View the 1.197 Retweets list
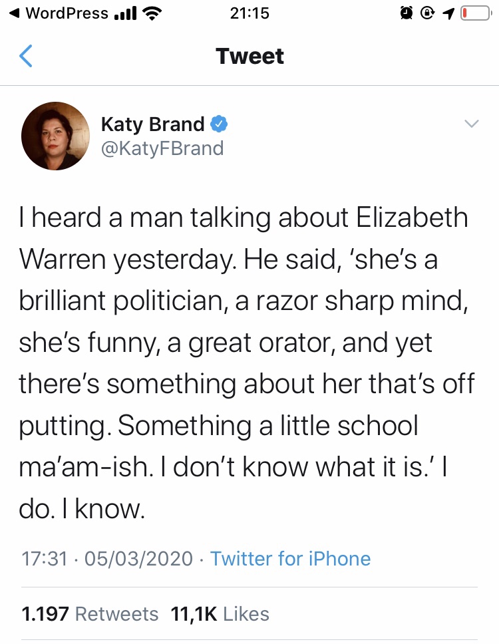 point(90,613)
